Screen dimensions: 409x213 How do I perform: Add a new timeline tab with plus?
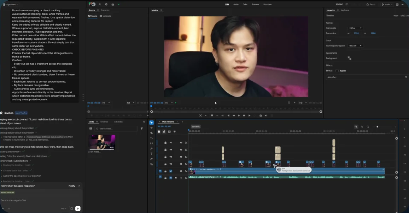click(x=182, y=122)
